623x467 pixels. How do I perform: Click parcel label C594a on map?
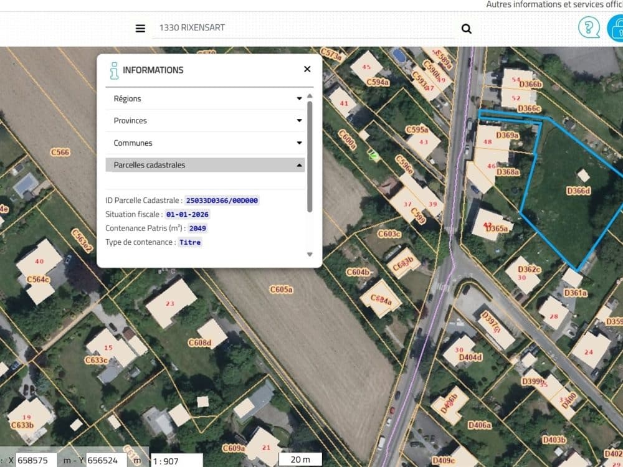[x=378, y=82]
